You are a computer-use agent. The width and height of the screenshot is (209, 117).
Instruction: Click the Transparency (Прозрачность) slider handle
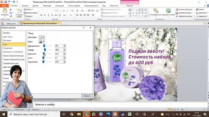coord(44,46)
